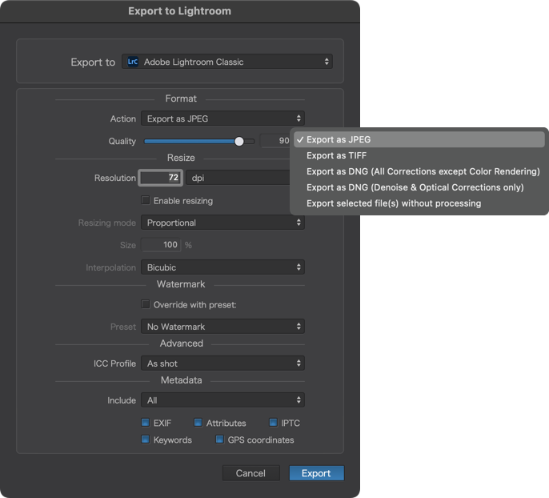The width and height of the screenshot is (549, 498).
Task: Click the Cancel button
Action: point(250,473)
